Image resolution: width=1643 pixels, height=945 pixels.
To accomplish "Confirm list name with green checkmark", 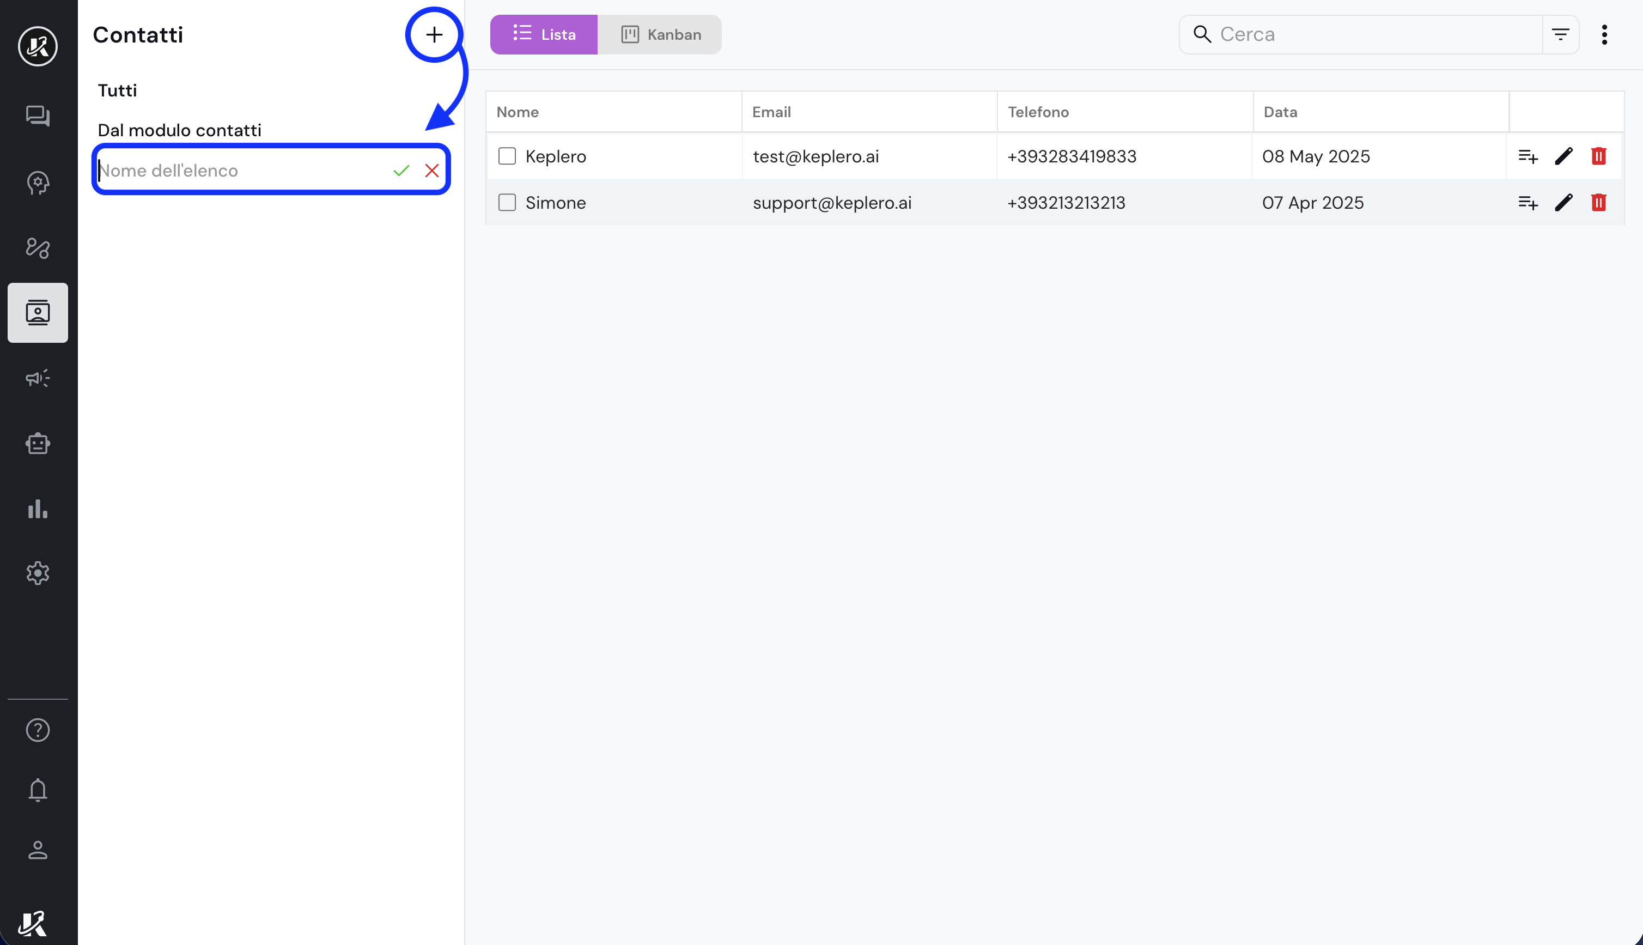I will pos(401,171).
